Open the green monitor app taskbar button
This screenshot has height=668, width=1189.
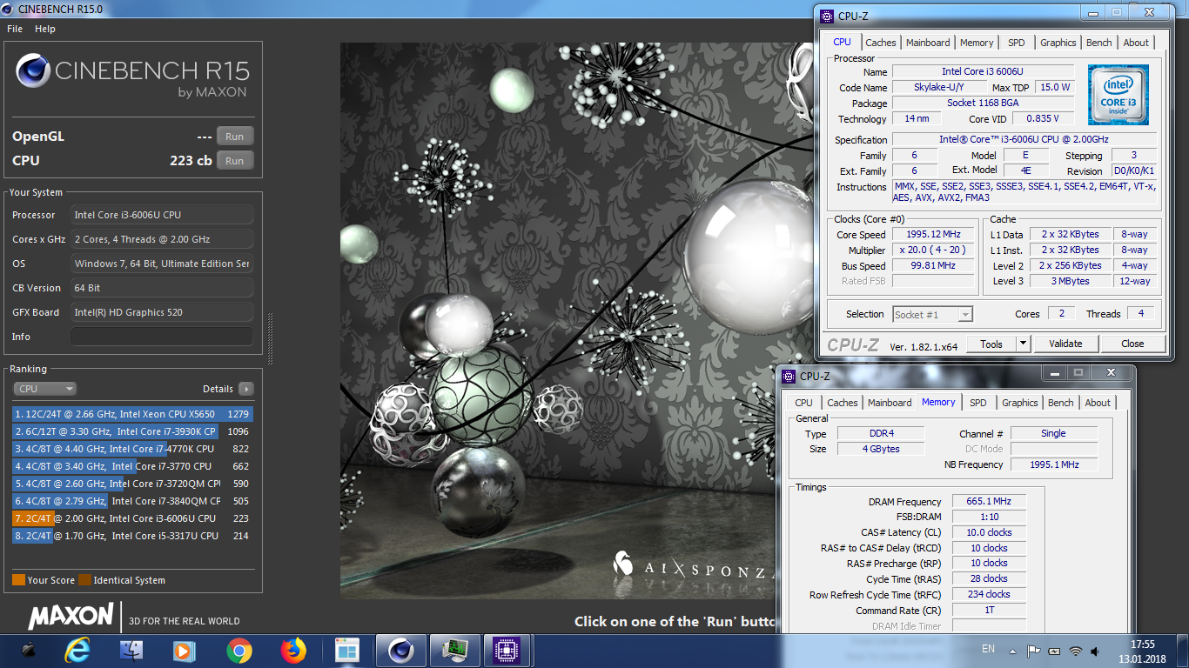coord(454,650)
